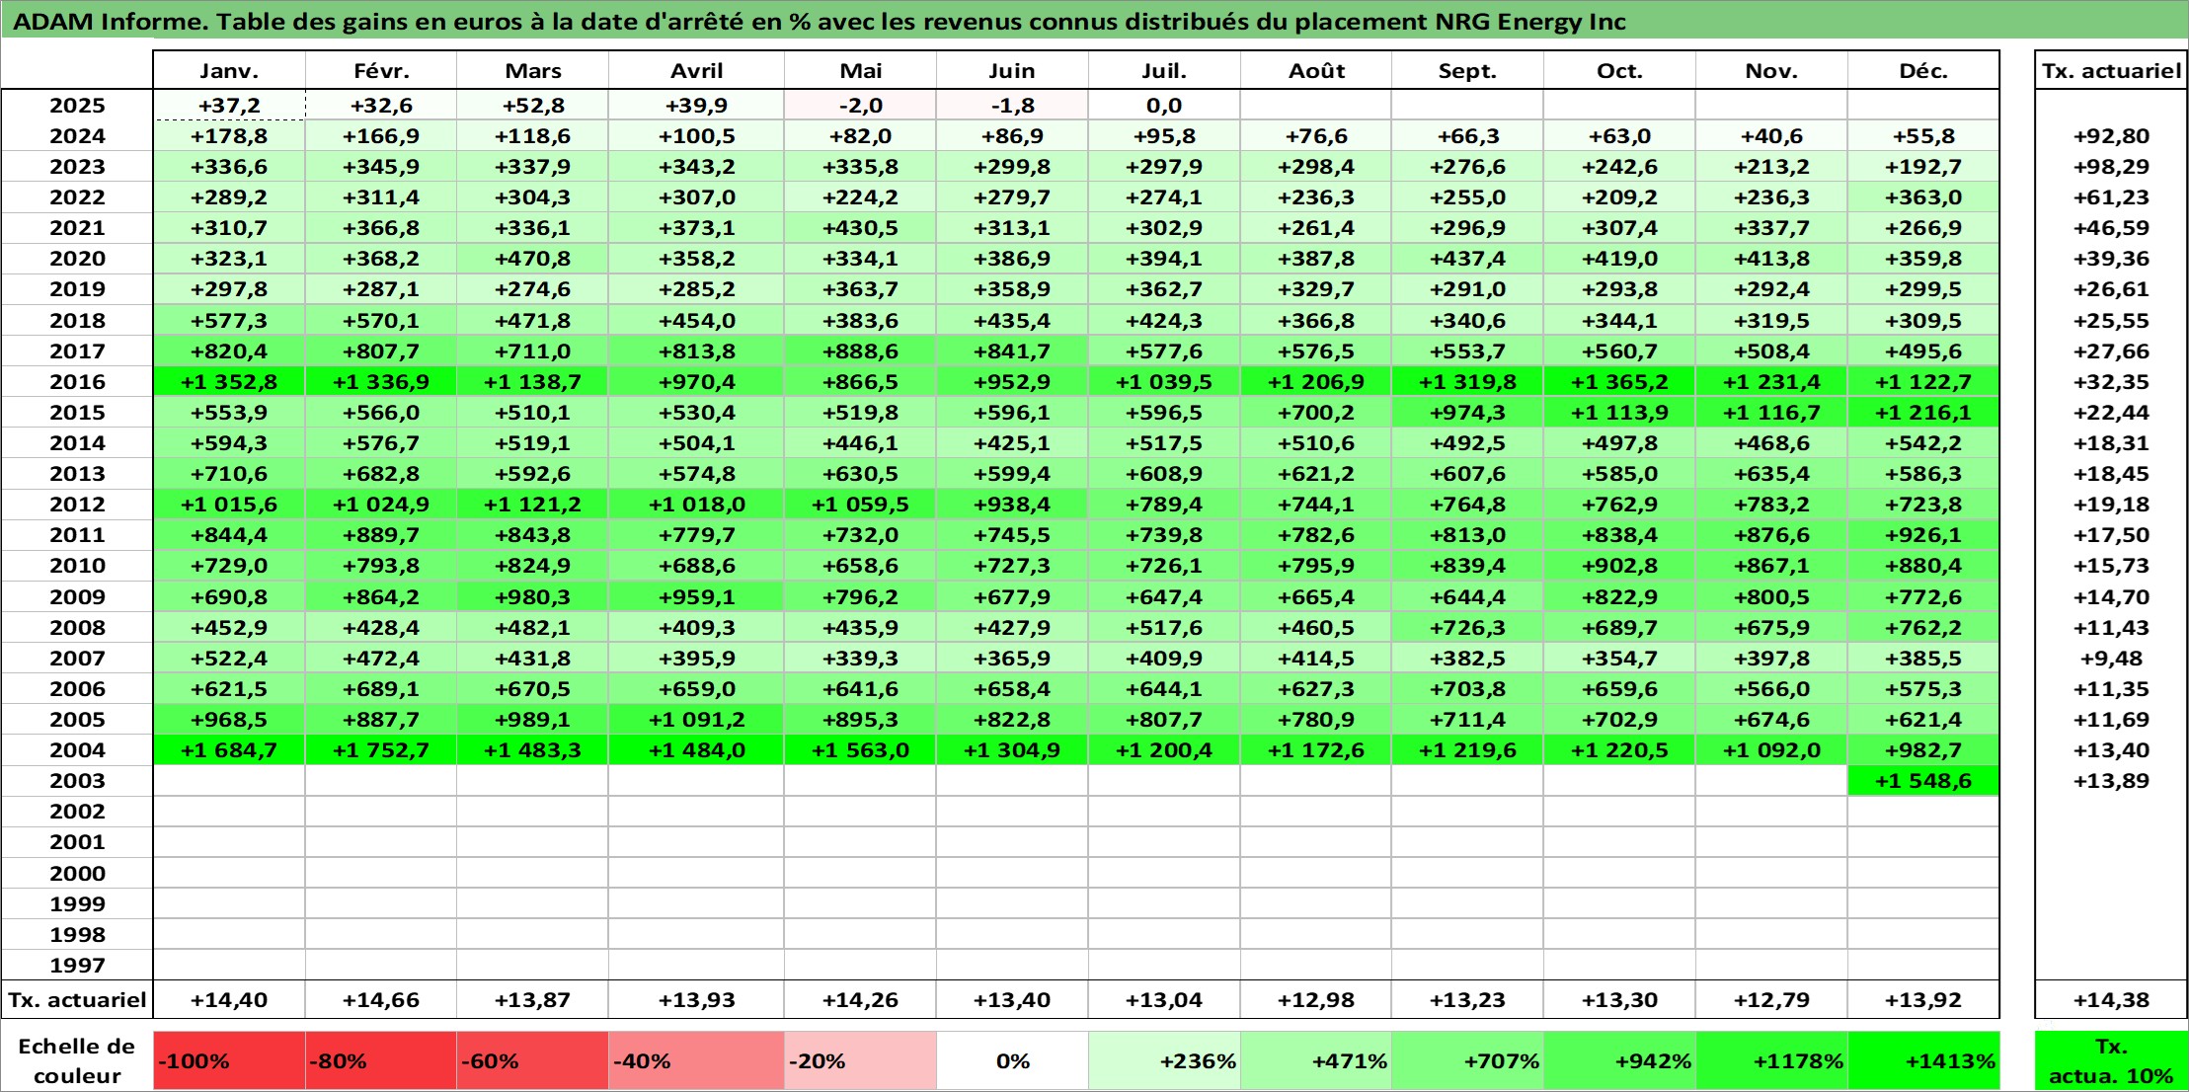Image resolution: width=2189 pixels, height=1092 pixels.
Task: Click cell value +339,3
Action: pos(860,659)
